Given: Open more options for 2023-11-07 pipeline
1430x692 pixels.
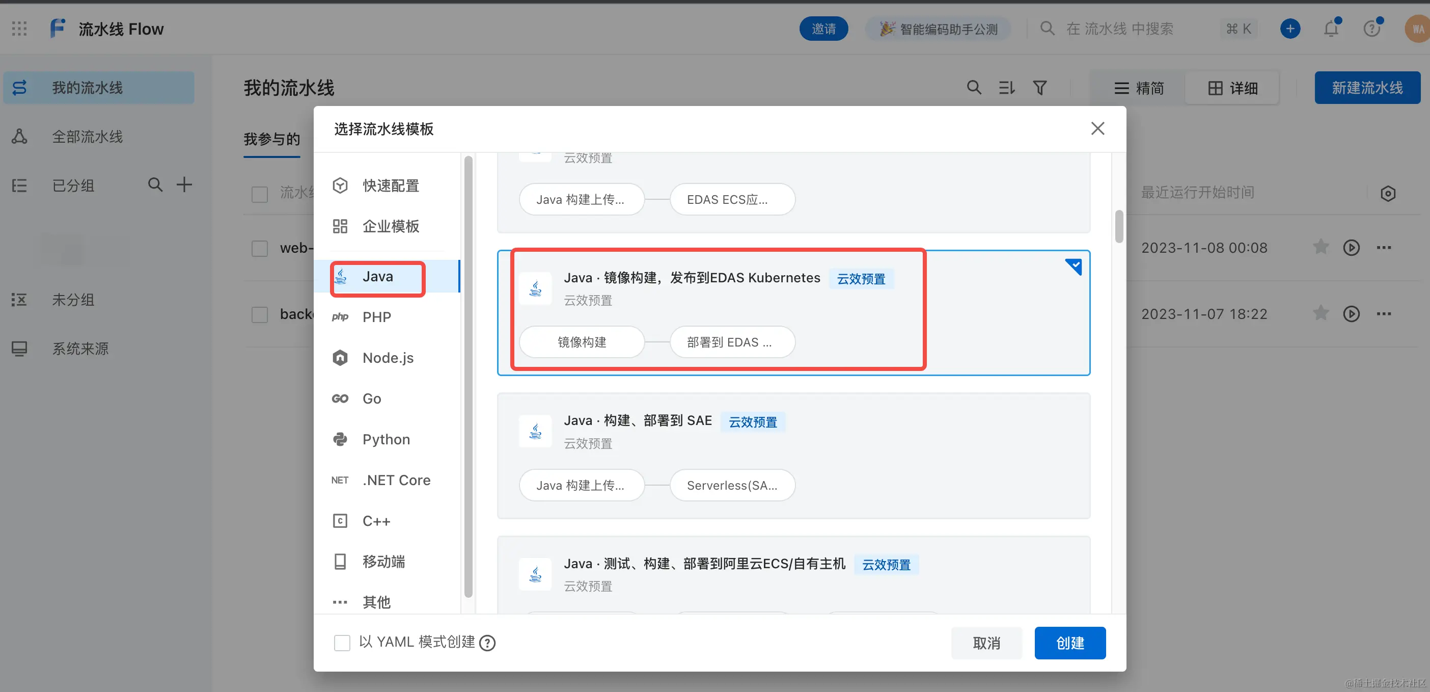Looking at the screenshot, I should (1383, 314).
